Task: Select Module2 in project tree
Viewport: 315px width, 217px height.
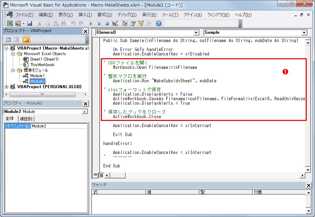Action: (38, 81)
